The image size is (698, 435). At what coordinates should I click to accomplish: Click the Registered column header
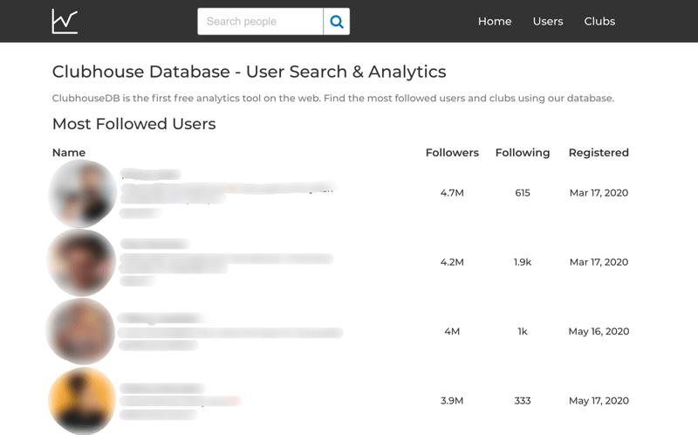tap(599, 152)
